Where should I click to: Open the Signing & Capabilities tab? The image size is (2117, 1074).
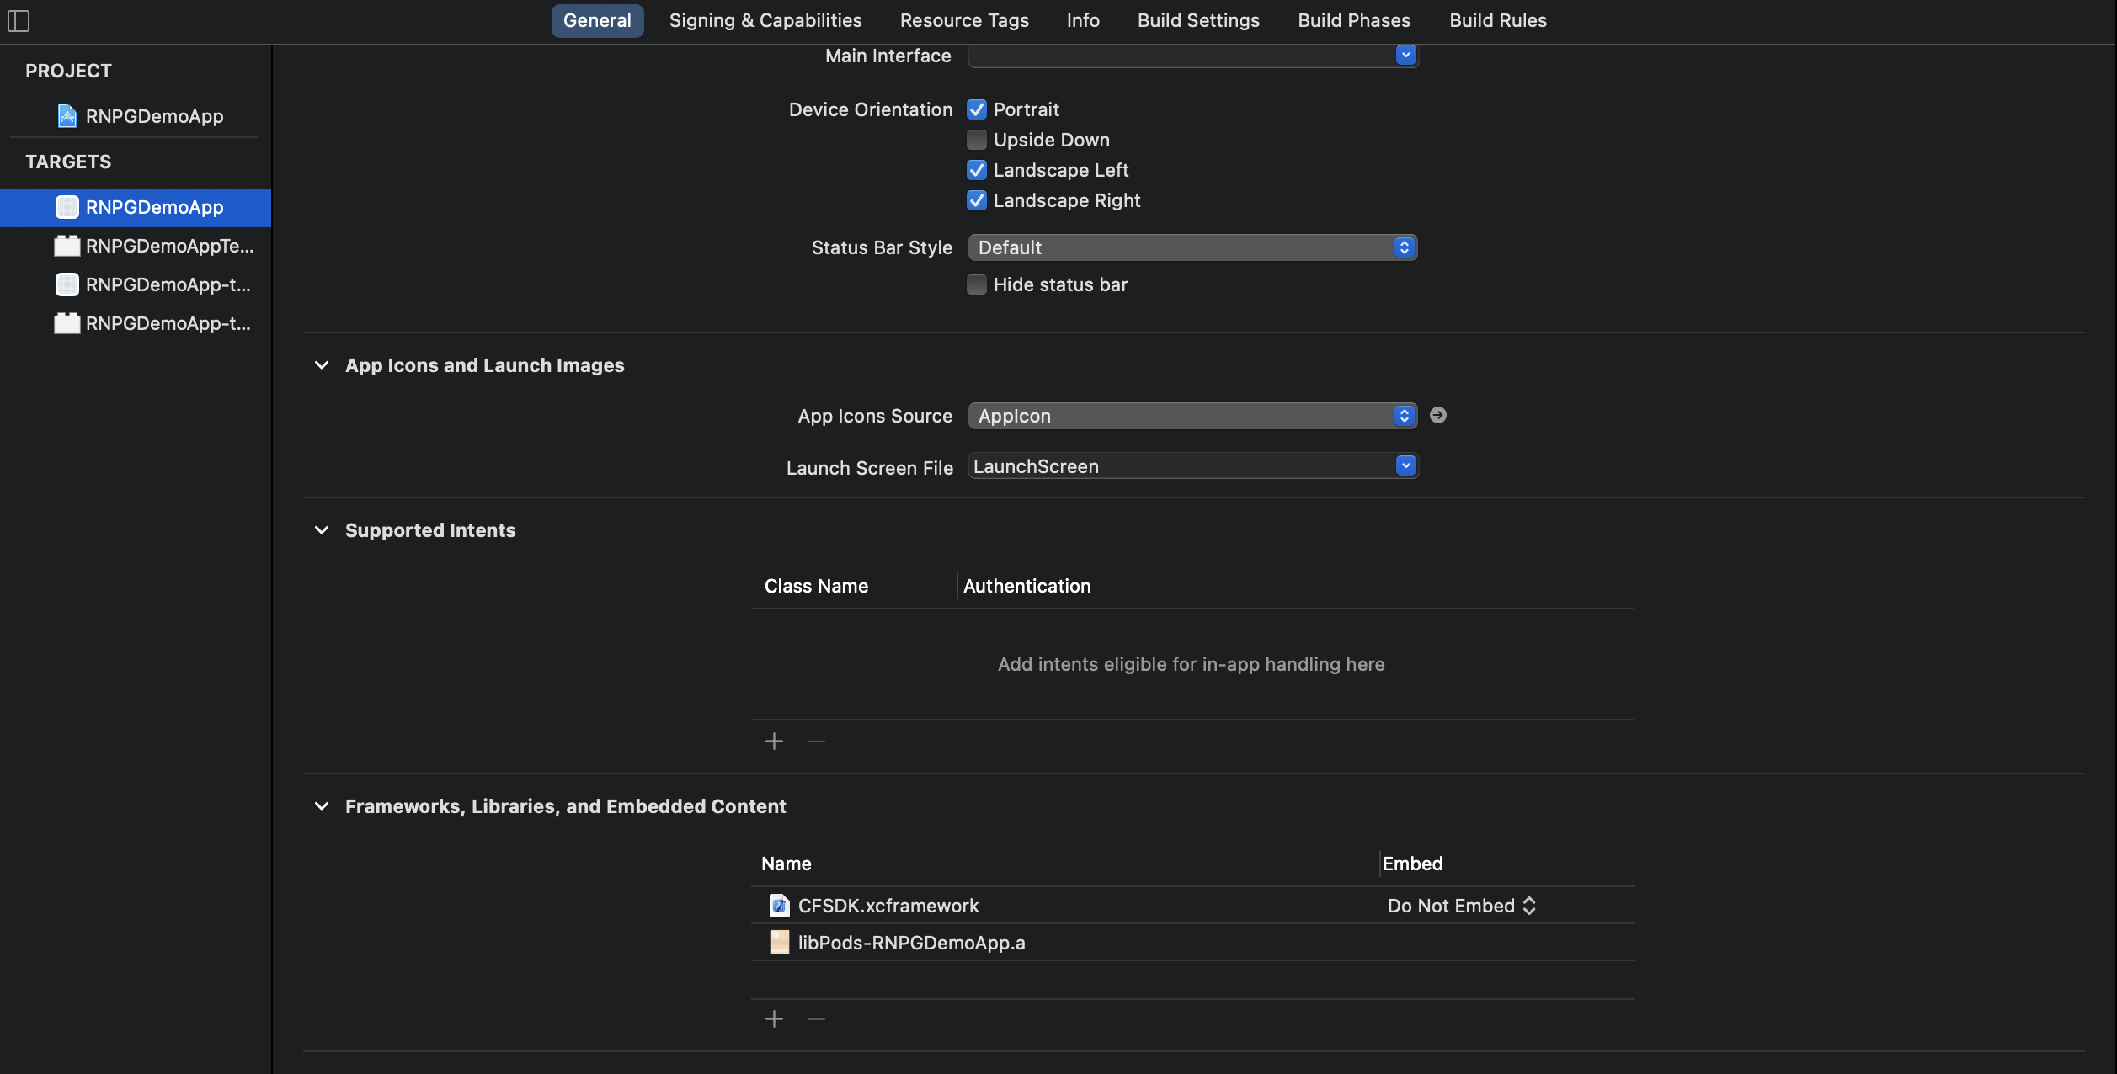click(765, 21)
